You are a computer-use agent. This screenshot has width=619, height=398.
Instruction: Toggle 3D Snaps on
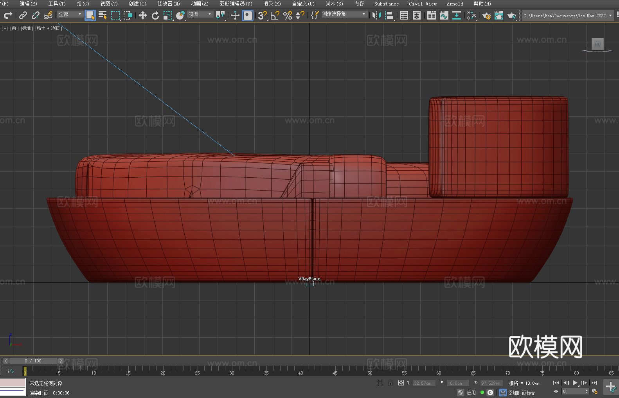point(262,15)
